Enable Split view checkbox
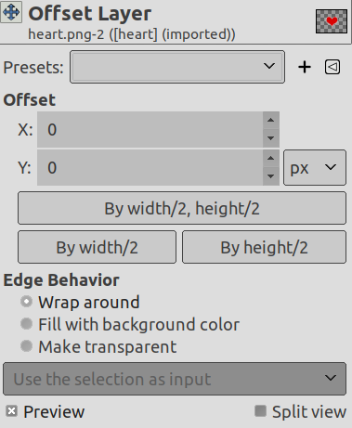This screenshot has width=352, height=428. tap(260, 411)
